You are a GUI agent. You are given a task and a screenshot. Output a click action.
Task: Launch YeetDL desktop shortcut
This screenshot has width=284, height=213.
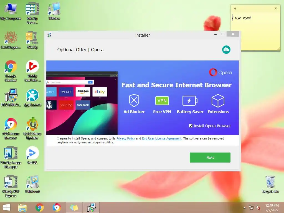pyautogui.click(x=32, y=155)
